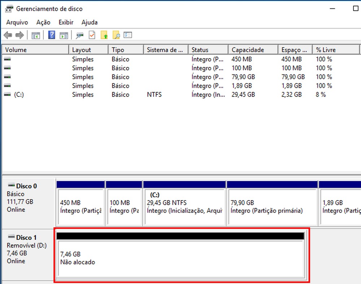
Task: Click the Disco 0 disk icon
Action: tap(11, 185)
